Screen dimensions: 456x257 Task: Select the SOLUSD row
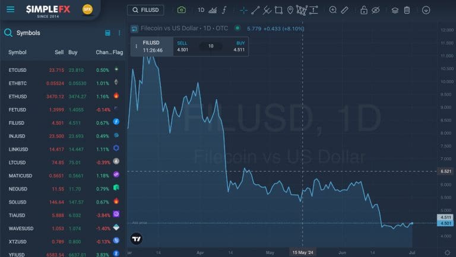[63, 202]
